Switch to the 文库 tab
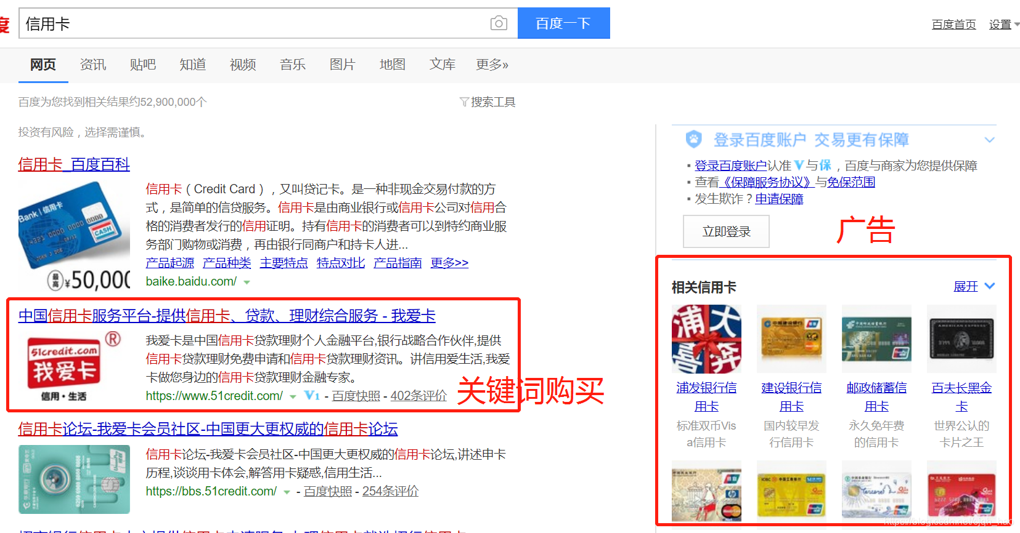This screenshot has width=1020, height=533. pos(443,65)
